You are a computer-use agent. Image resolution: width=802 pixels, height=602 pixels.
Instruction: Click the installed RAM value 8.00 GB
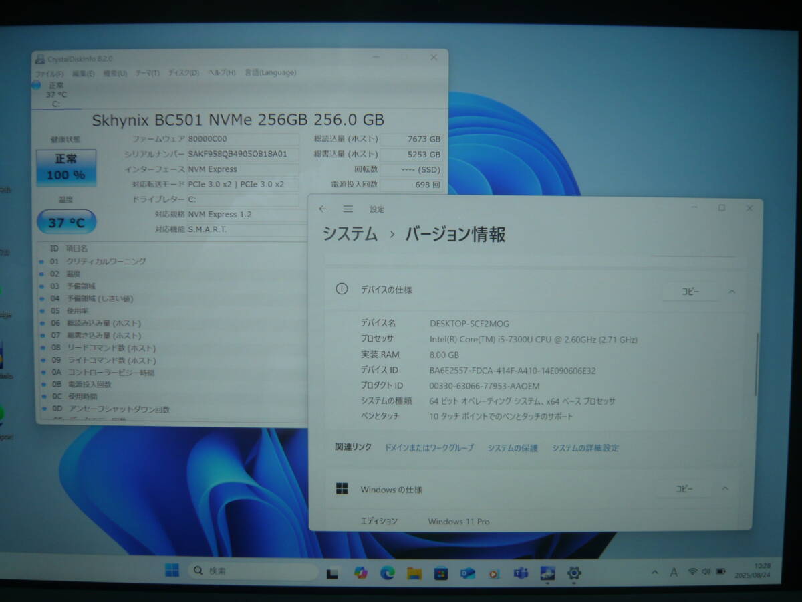pos(444,355)
